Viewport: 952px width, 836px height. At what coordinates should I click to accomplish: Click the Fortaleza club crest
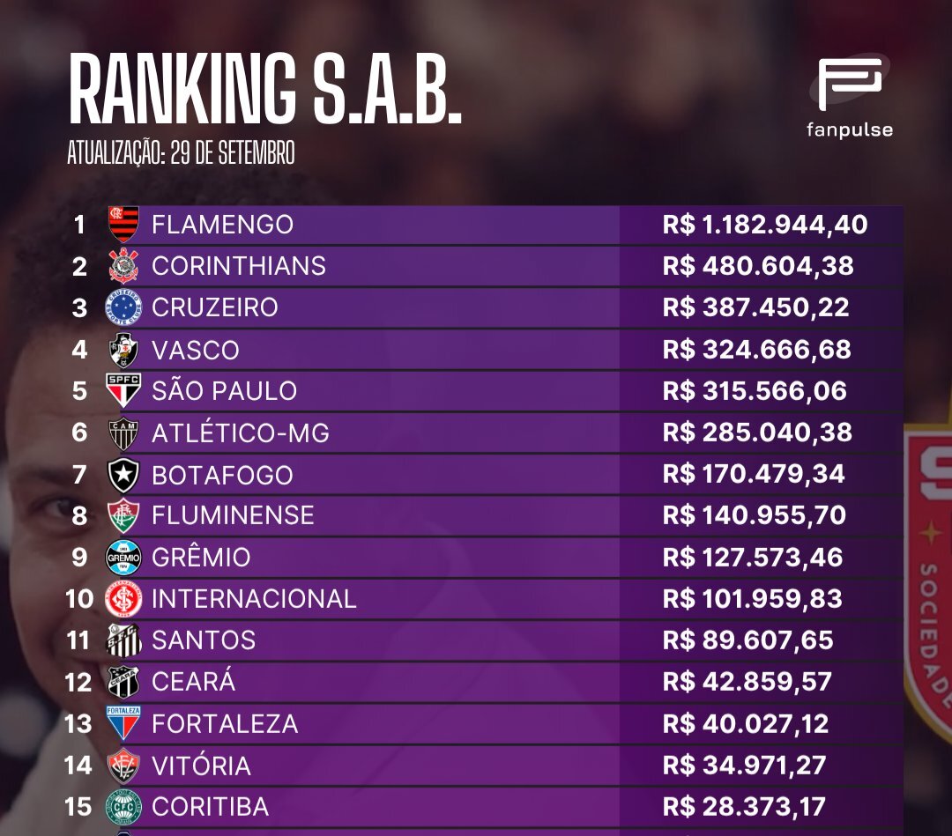pos(123,723)
